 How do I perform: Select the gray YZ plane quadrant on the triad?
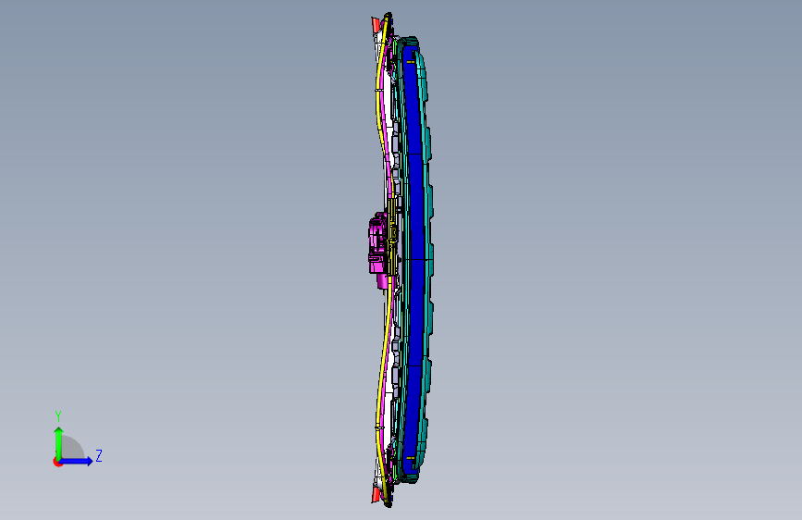pyautogui.click(x=73, y=447)
